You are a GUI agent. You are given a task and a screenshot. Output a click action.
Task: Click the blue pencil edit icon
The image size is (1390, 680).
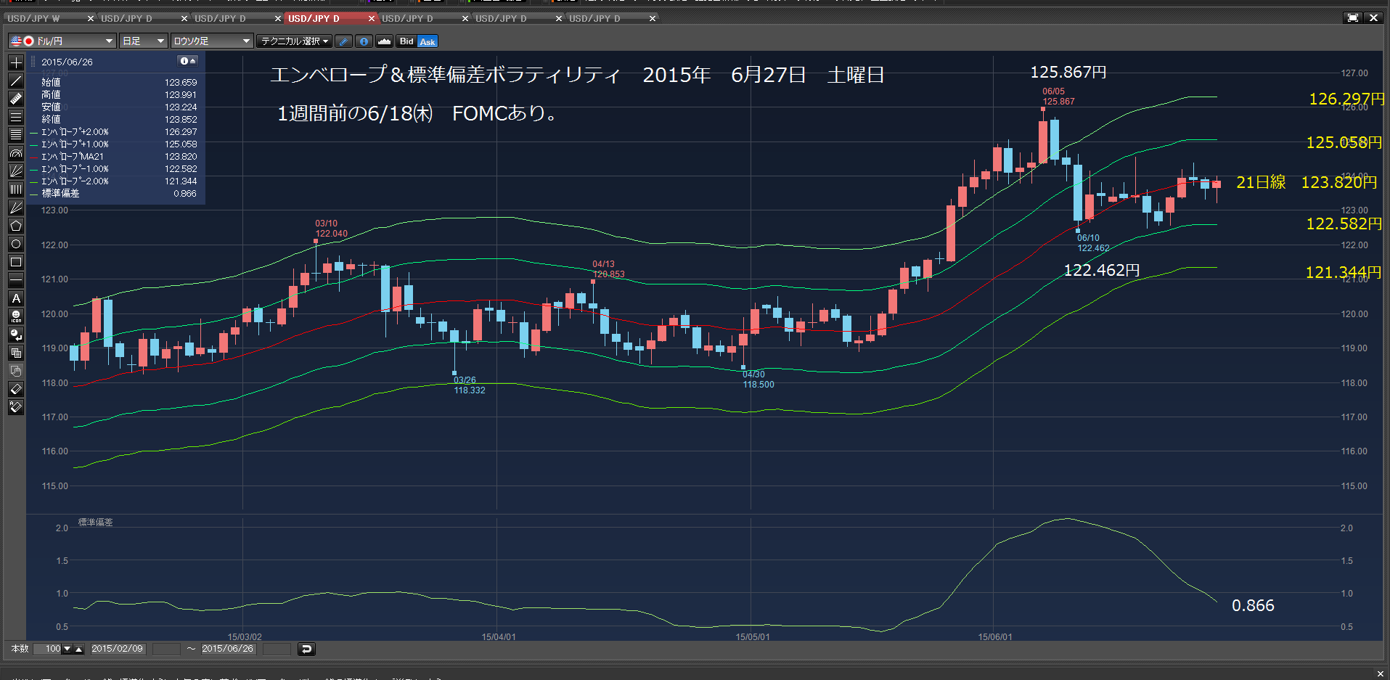coord(344,41)
